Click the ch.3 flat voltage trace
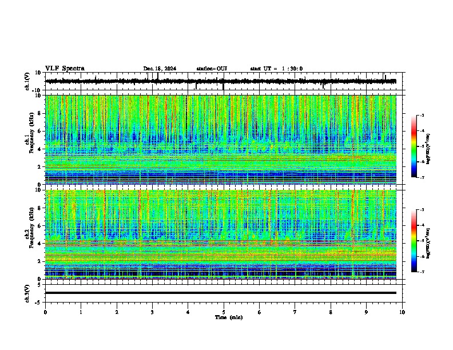This screenshot has height=350, width=453. tap(221, 293)
